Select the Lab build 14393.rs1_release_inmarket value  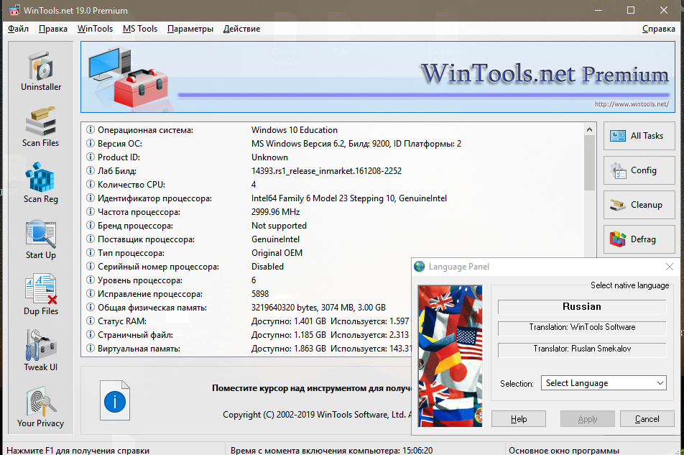326,171
